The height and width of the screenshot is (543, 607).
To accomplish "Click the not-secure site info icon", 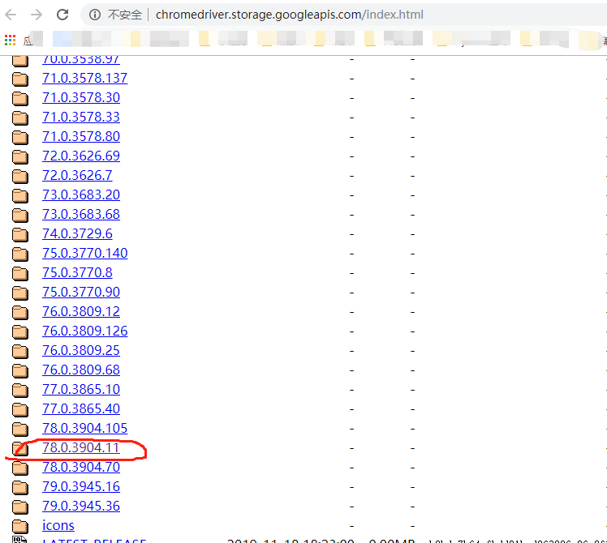I will click(x=95, y=15).
